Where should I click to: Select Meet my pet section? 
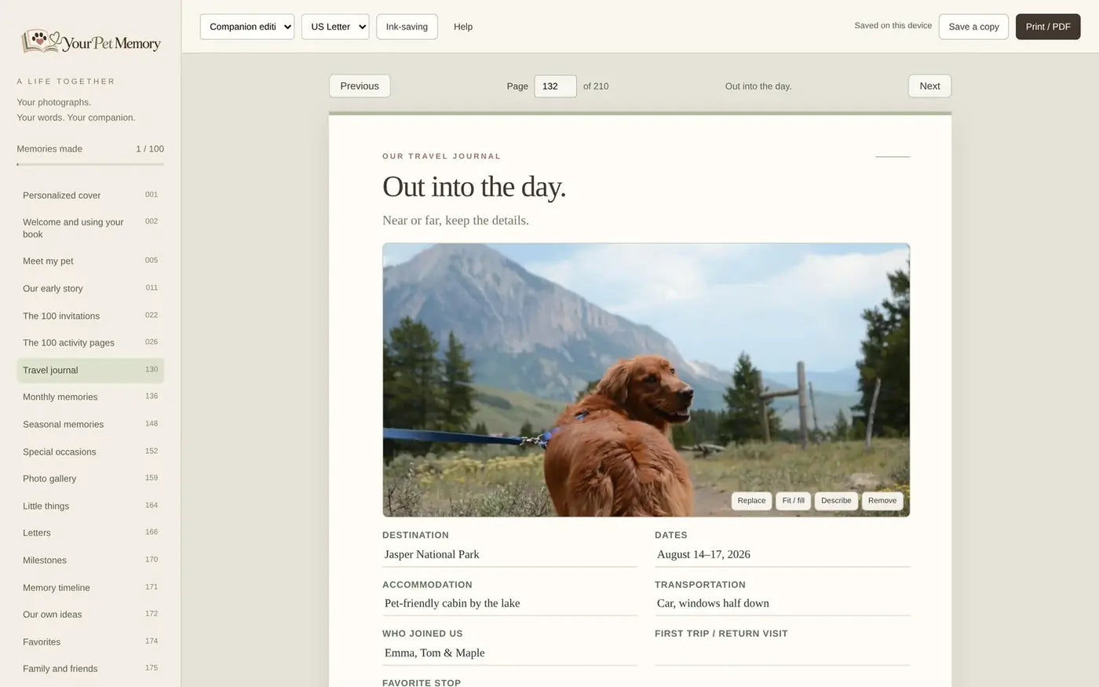(90, 261)
